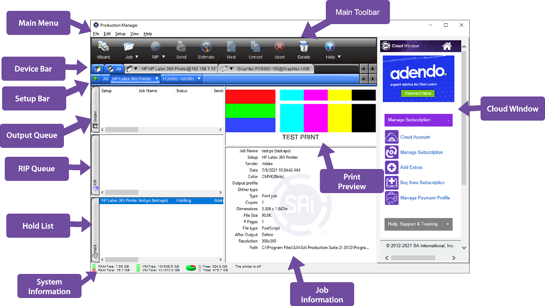Open the Cloud Account link
The height and width of the screenshot is (306, 545).
point(415,137)
